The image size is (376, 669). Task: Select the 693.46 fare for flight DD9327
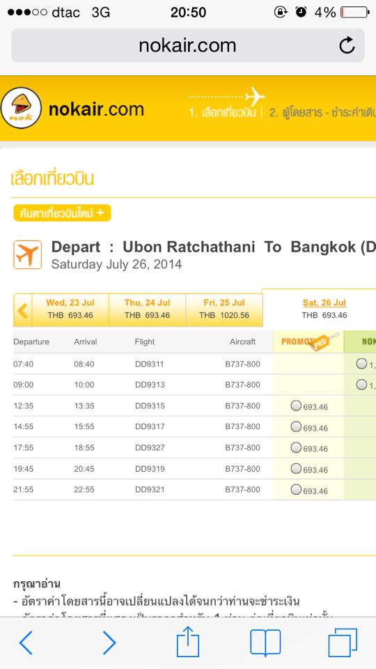tap(296, 447)
